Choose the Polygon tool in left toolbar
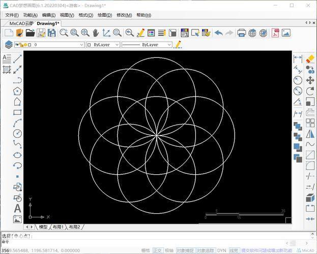The height and width of the screenshot is (254, 317). 17,91
